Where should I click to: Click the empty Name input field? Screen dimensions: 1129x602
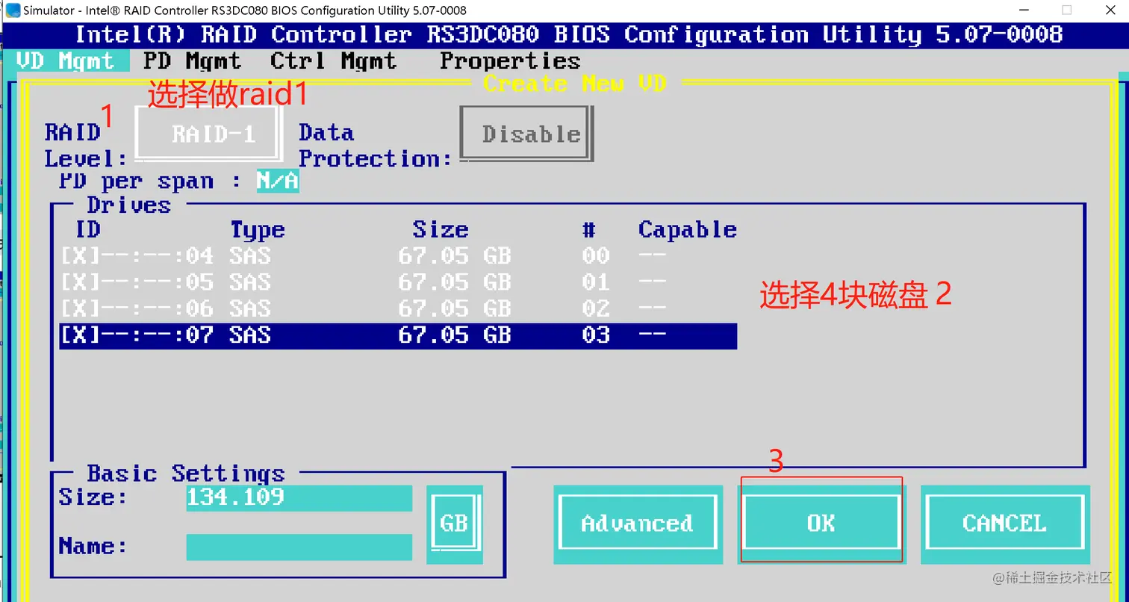click(x=299, y=547)
